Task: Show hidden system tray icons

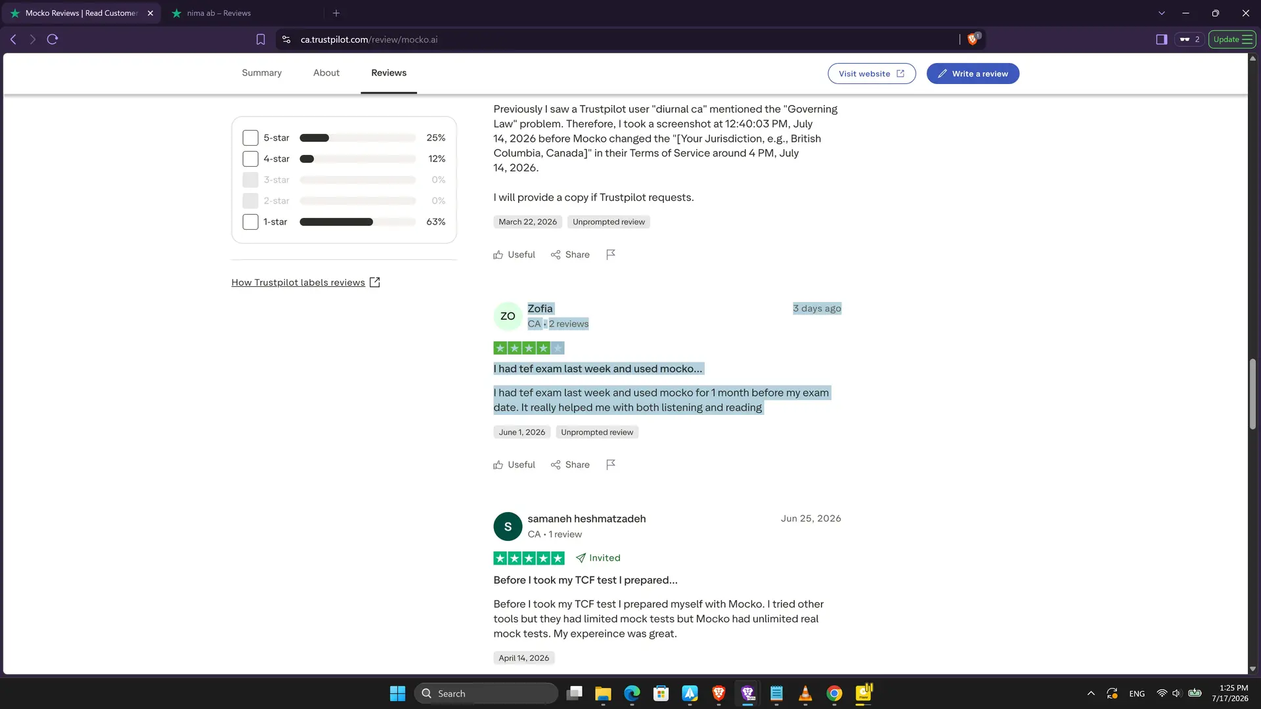Action: pos(1091,693)
